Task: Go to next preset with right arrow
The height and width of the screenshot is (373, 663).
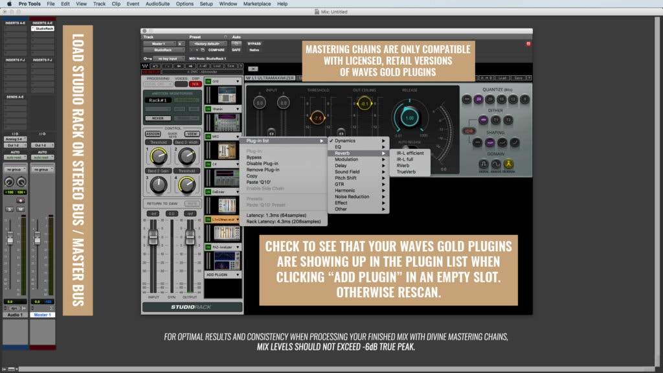Action: coord(191,66)
